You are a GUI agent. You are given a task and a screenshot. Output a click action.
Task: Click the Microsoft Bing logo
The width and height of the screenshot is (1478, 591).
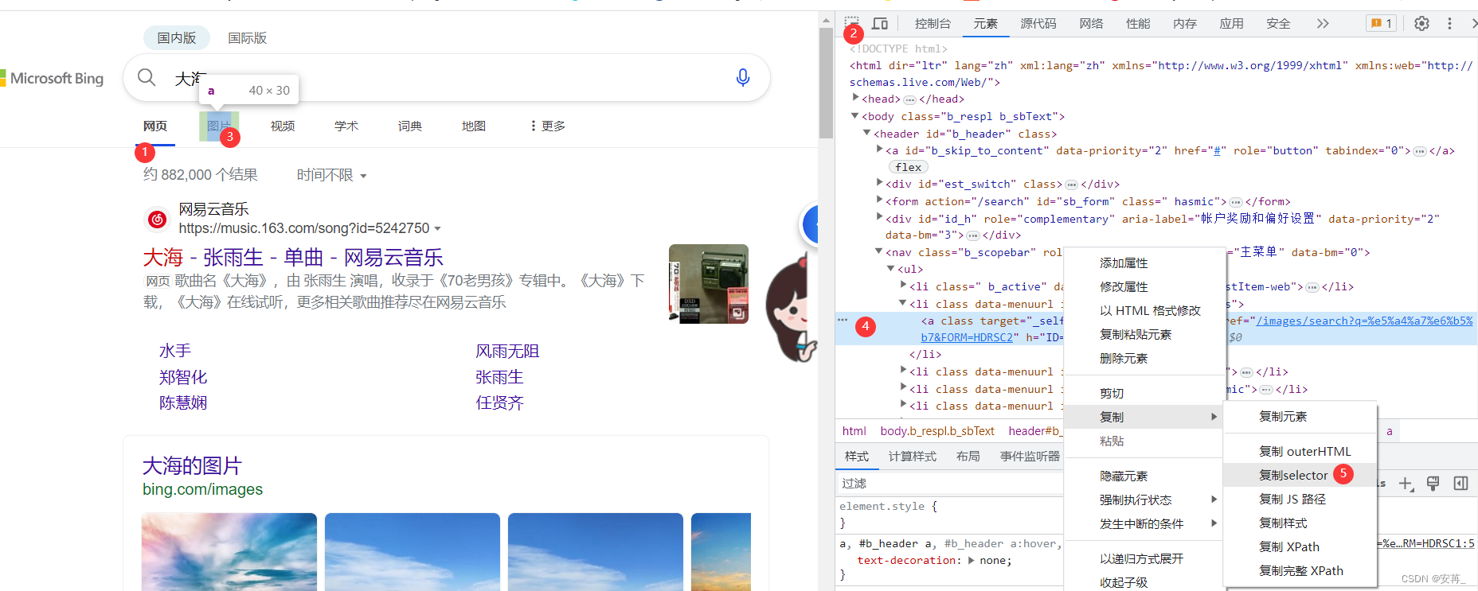[53, 78]
